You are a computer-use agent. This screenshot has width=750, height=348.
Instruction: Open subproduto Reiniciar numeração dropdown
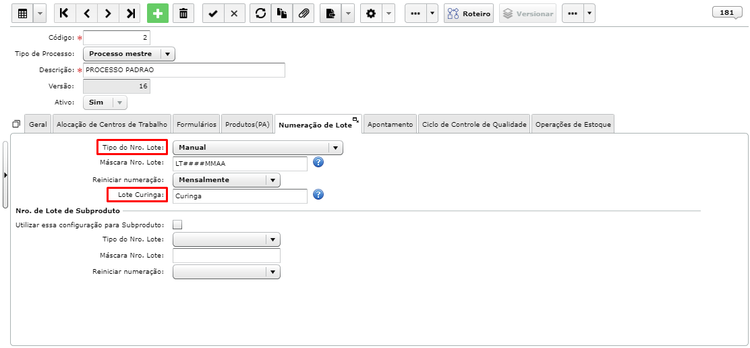[226, 272]
